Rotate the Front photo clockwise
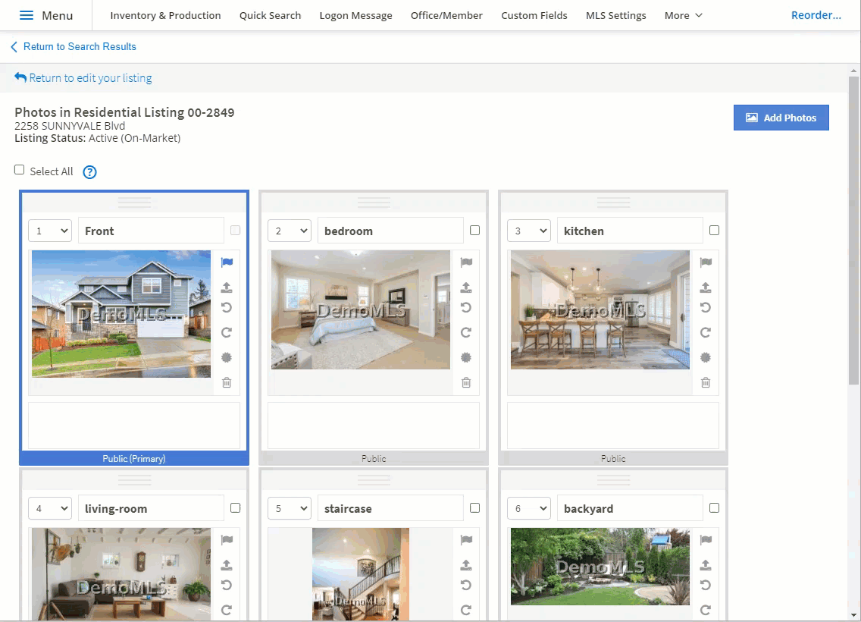Viewport: 861px width, 622px height. [x=227, y=332]
